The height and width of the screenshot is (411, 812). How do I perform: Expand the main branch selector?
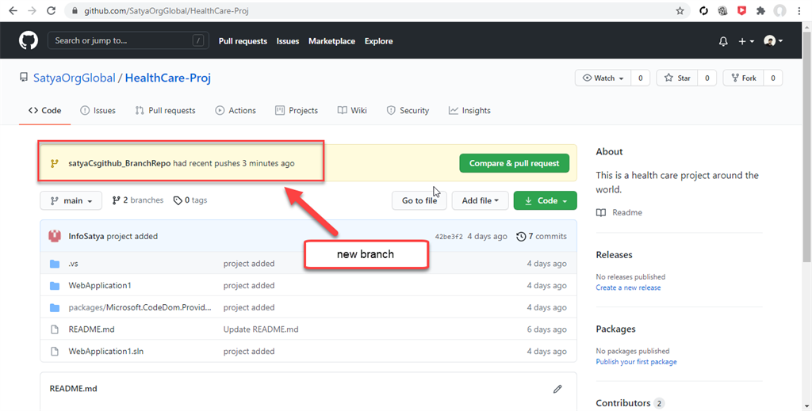tap(71, 200)
